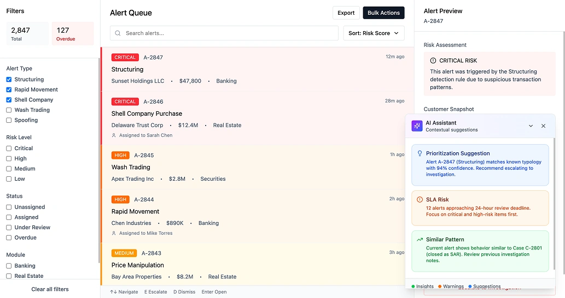The height and width of the screenshot is (298, 565).
Task: Click the Warnings legend item
Action: tap(451, 286)
